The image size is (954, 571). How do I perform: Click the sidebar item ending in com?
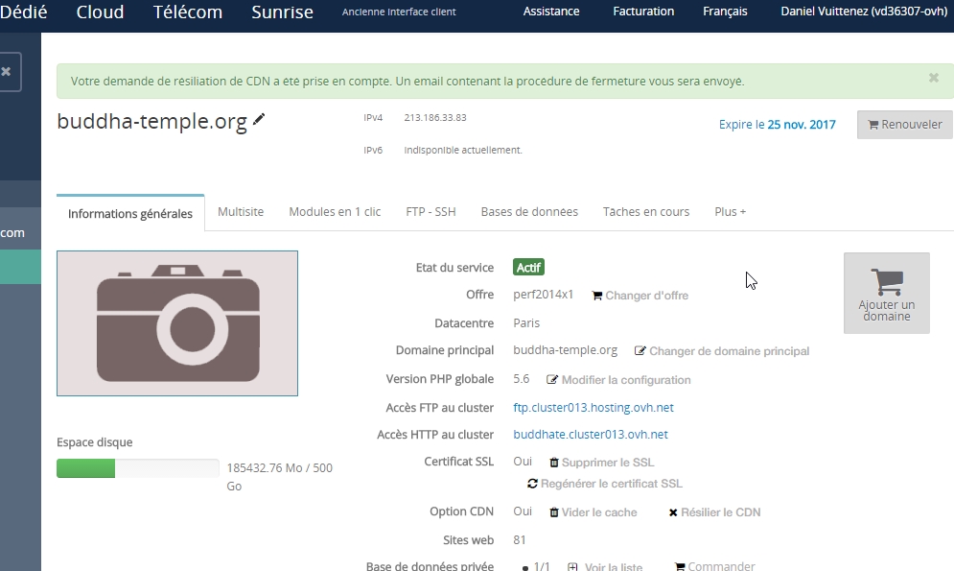point(21,232)
